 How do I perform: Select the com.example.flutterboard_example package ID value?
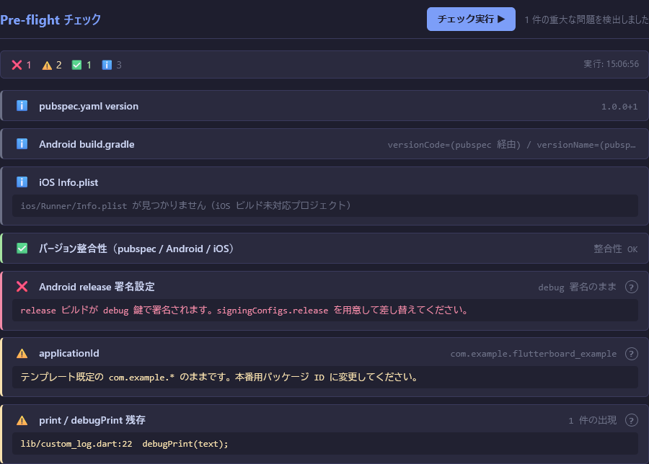click(533, 354)
